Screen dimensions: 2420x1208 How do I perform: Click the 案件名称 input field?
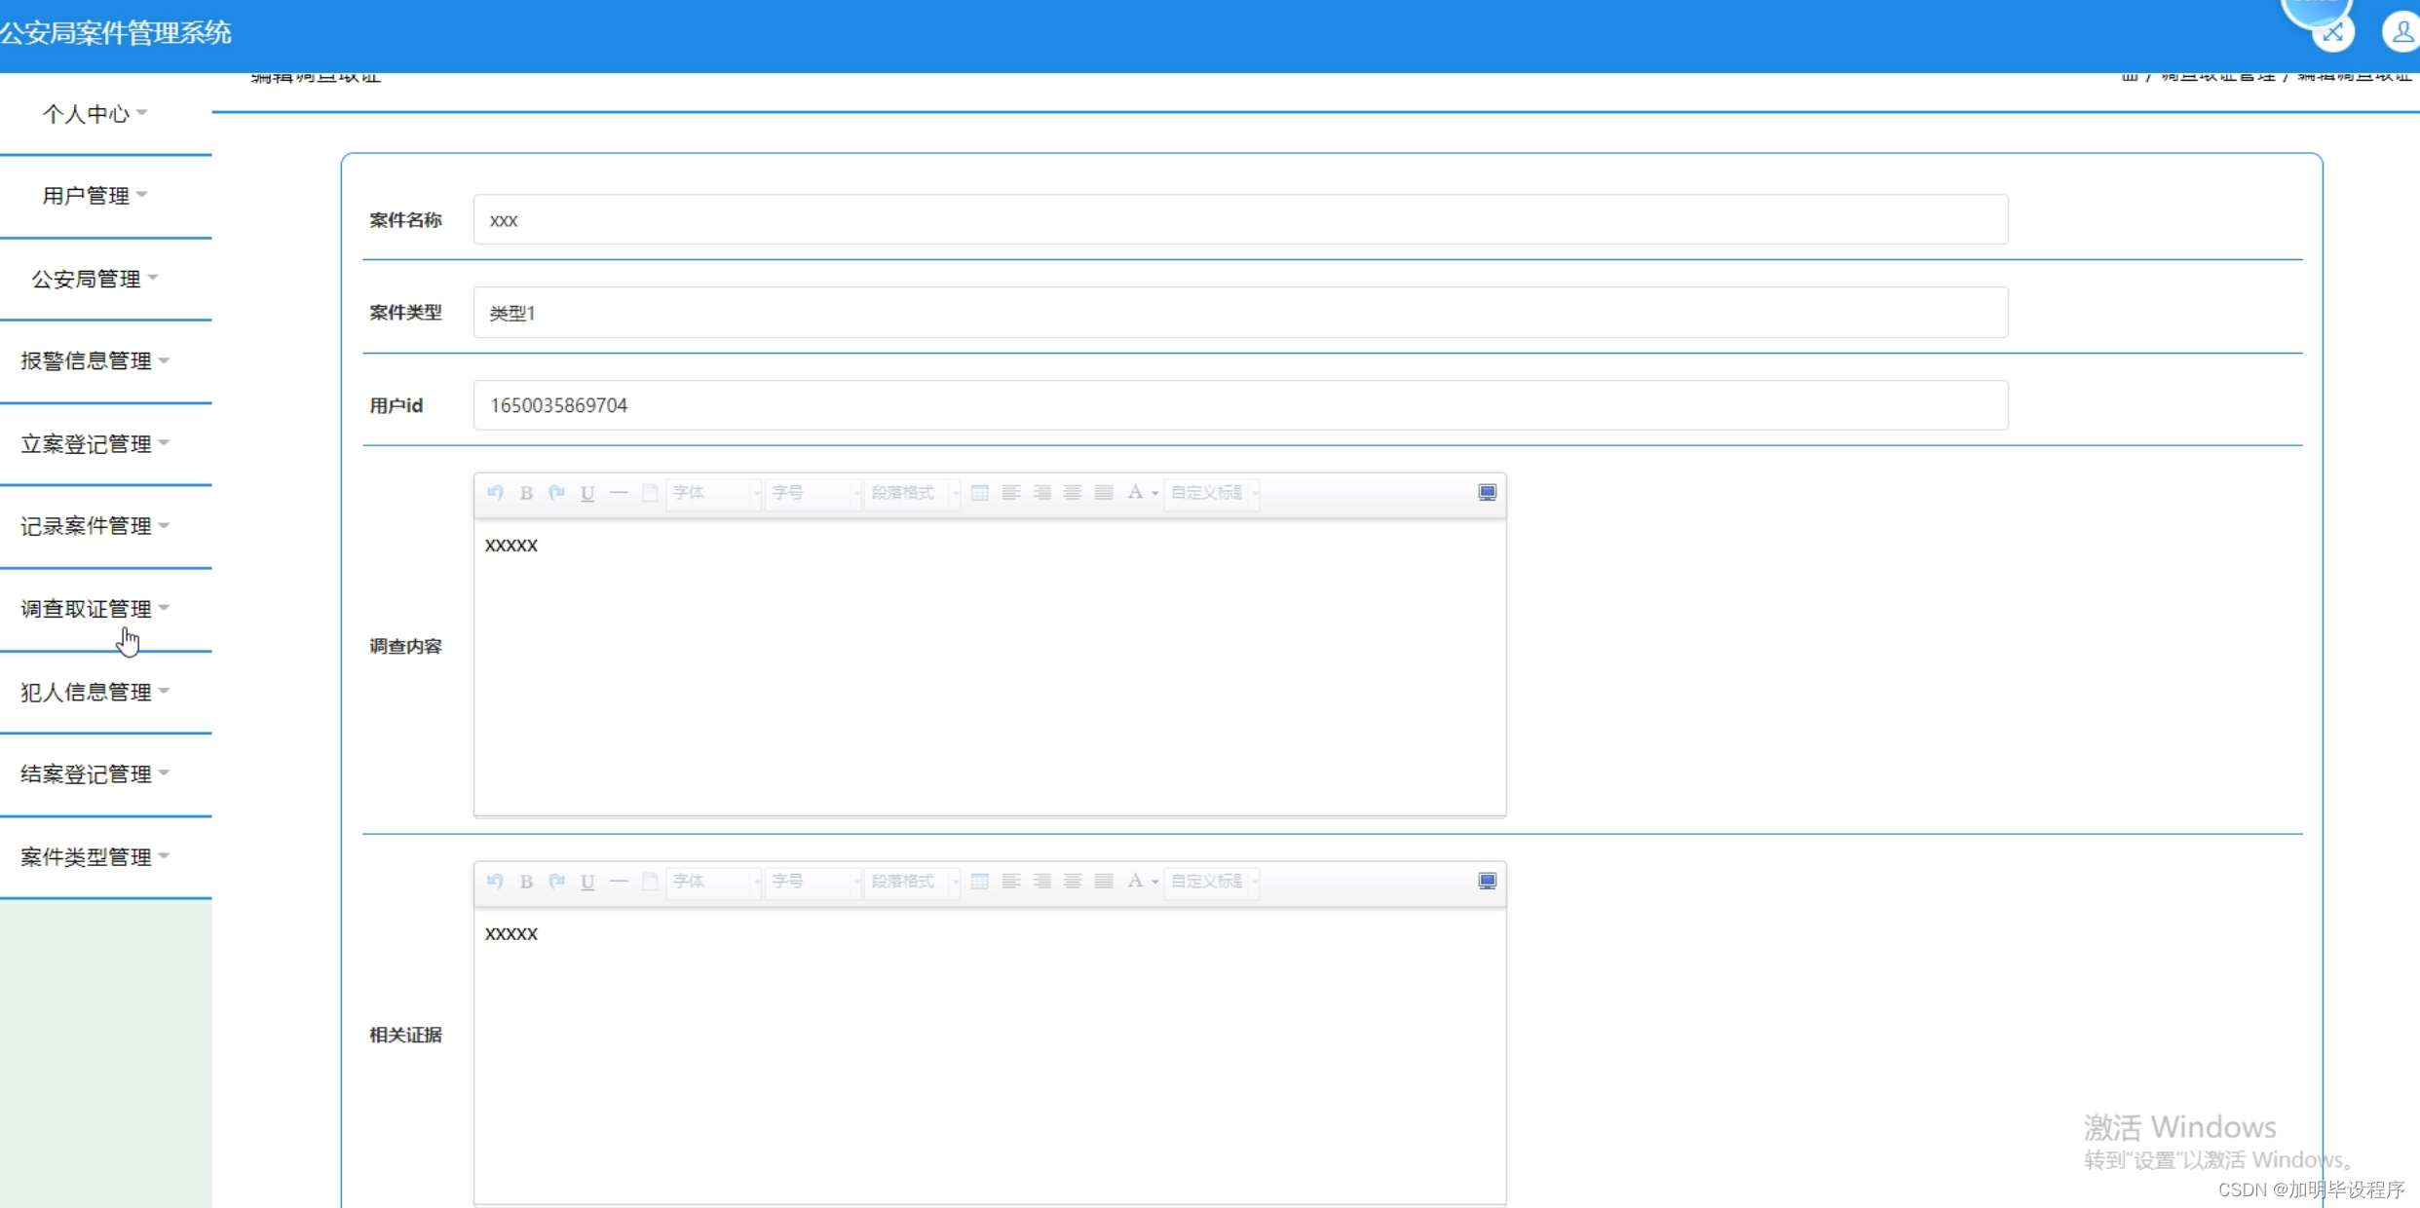[x=1239, y=220]
